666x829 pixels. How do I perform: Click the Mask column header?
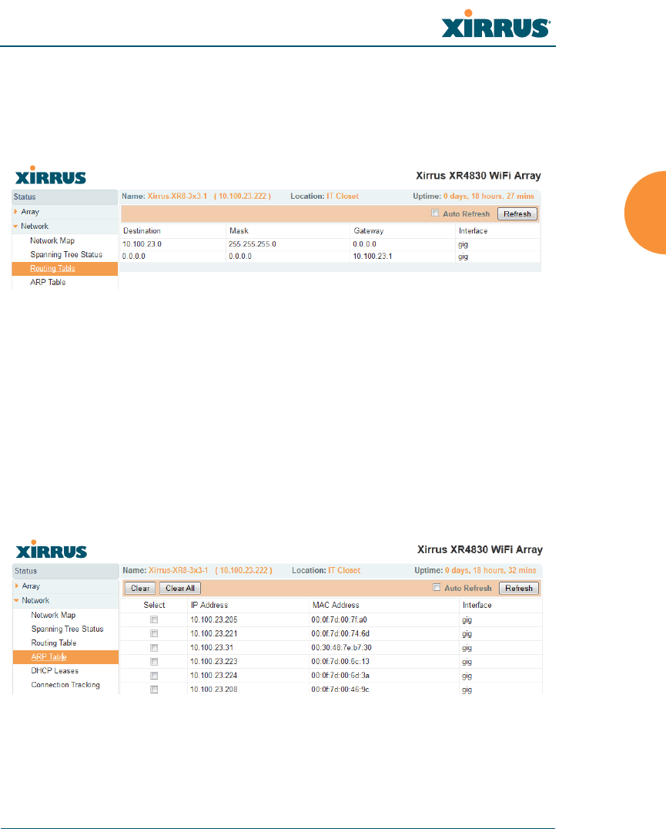coord(239,231)
